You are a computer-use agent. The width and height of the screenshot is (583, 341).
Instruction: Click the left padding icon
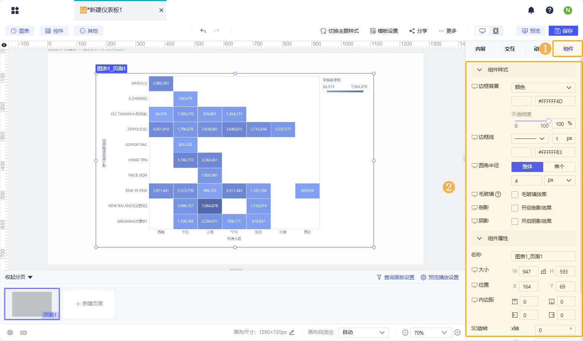point(515,315)
